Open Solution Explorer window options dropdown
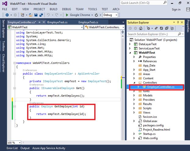This screenshot has width=190, height=151. [174, 22]
